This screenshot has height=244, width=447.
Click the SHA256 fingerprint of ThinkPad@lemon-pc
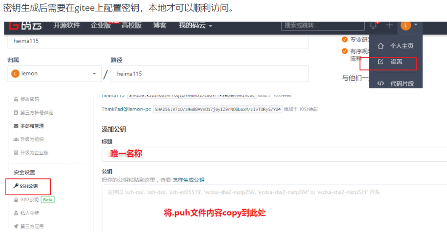click(218, 109)
